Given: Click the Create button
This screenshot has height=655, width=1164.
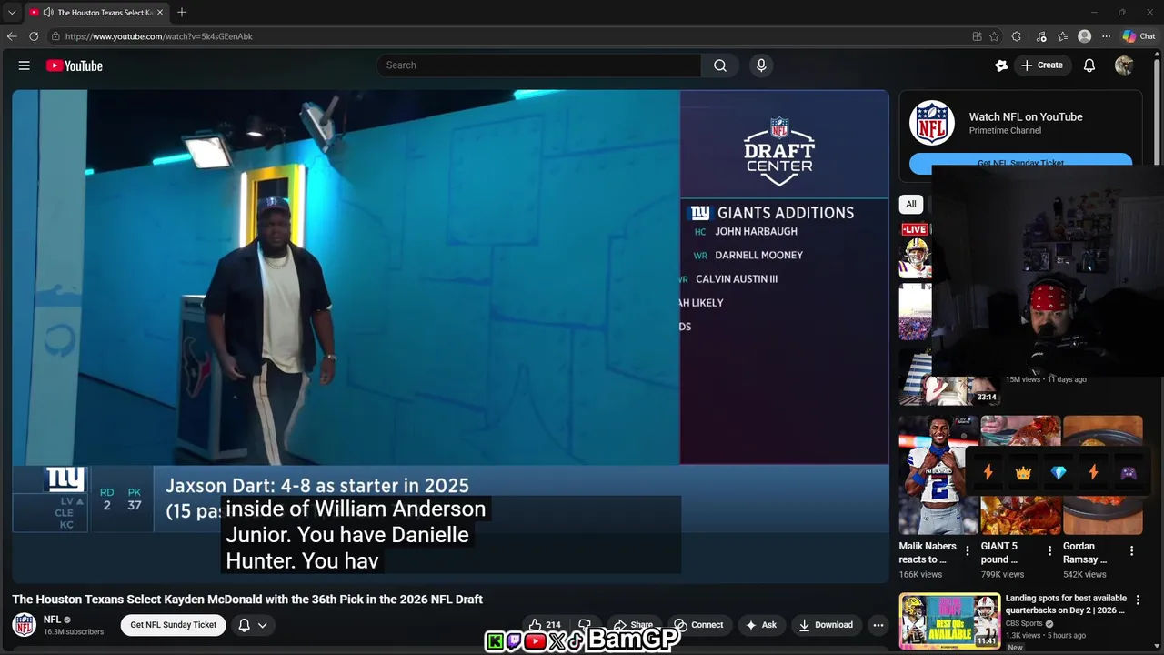Looking at the screenshot, I should point(1042,65).
